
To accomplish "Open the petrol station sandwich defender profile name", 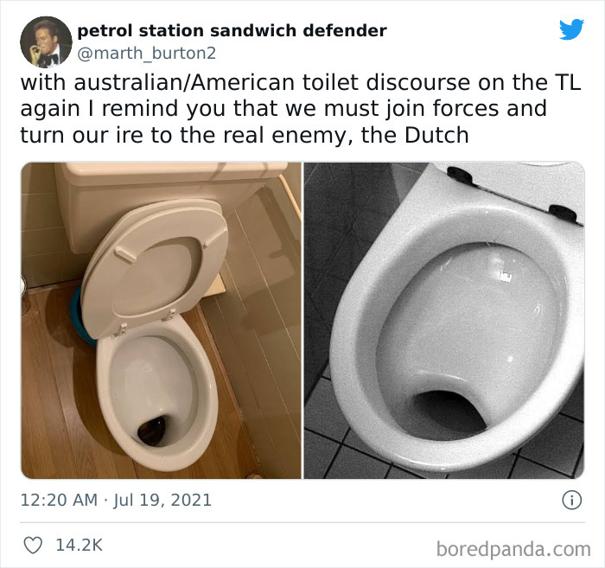I will 232,31.
